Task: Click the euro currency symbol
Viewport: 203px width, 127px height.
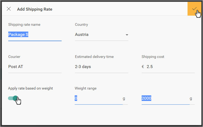Action: 143,67
